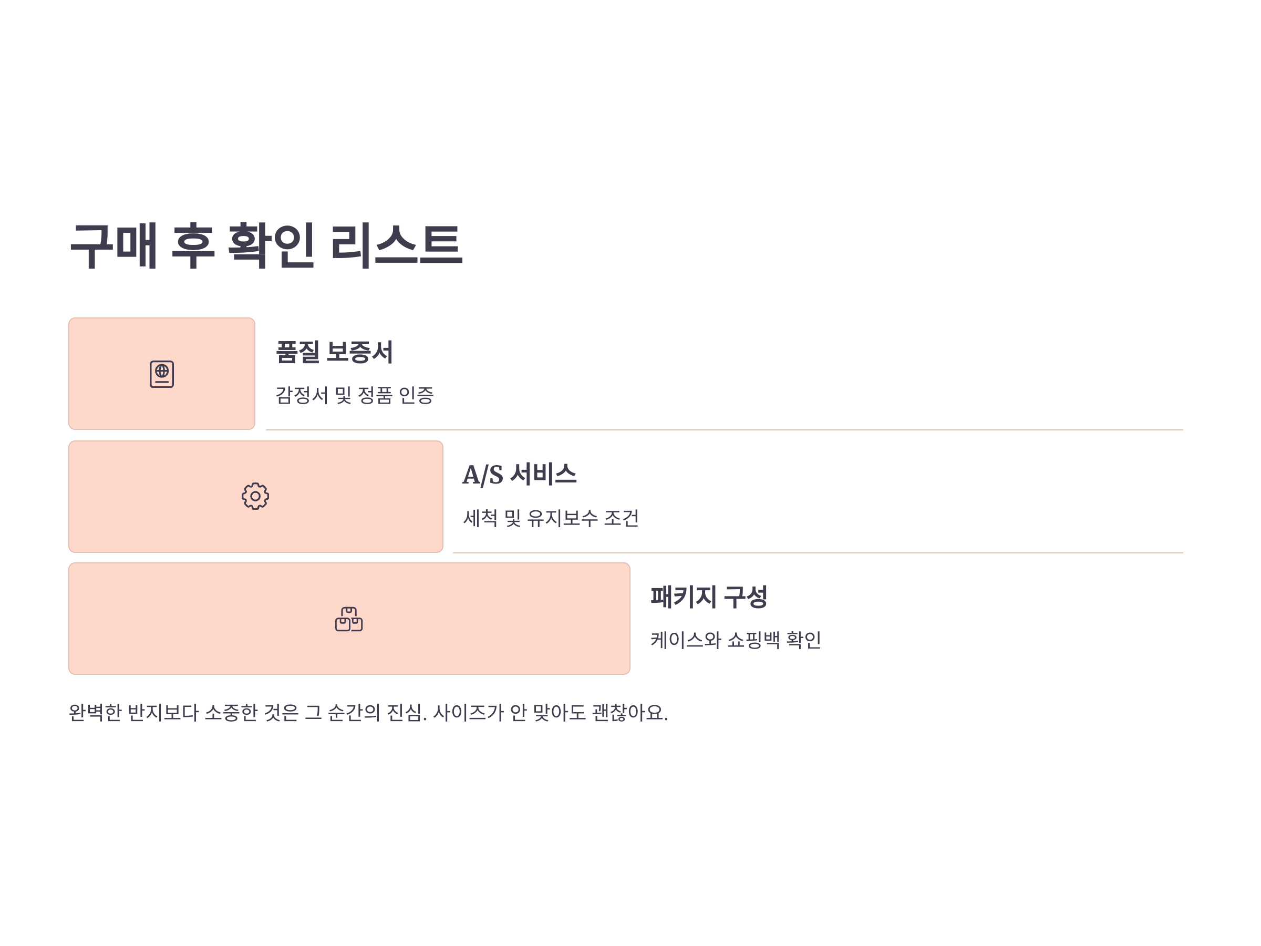Screen dimensions: 1261x946
Task: Click the gear icon for A/S service
Action: click(255, 496)
